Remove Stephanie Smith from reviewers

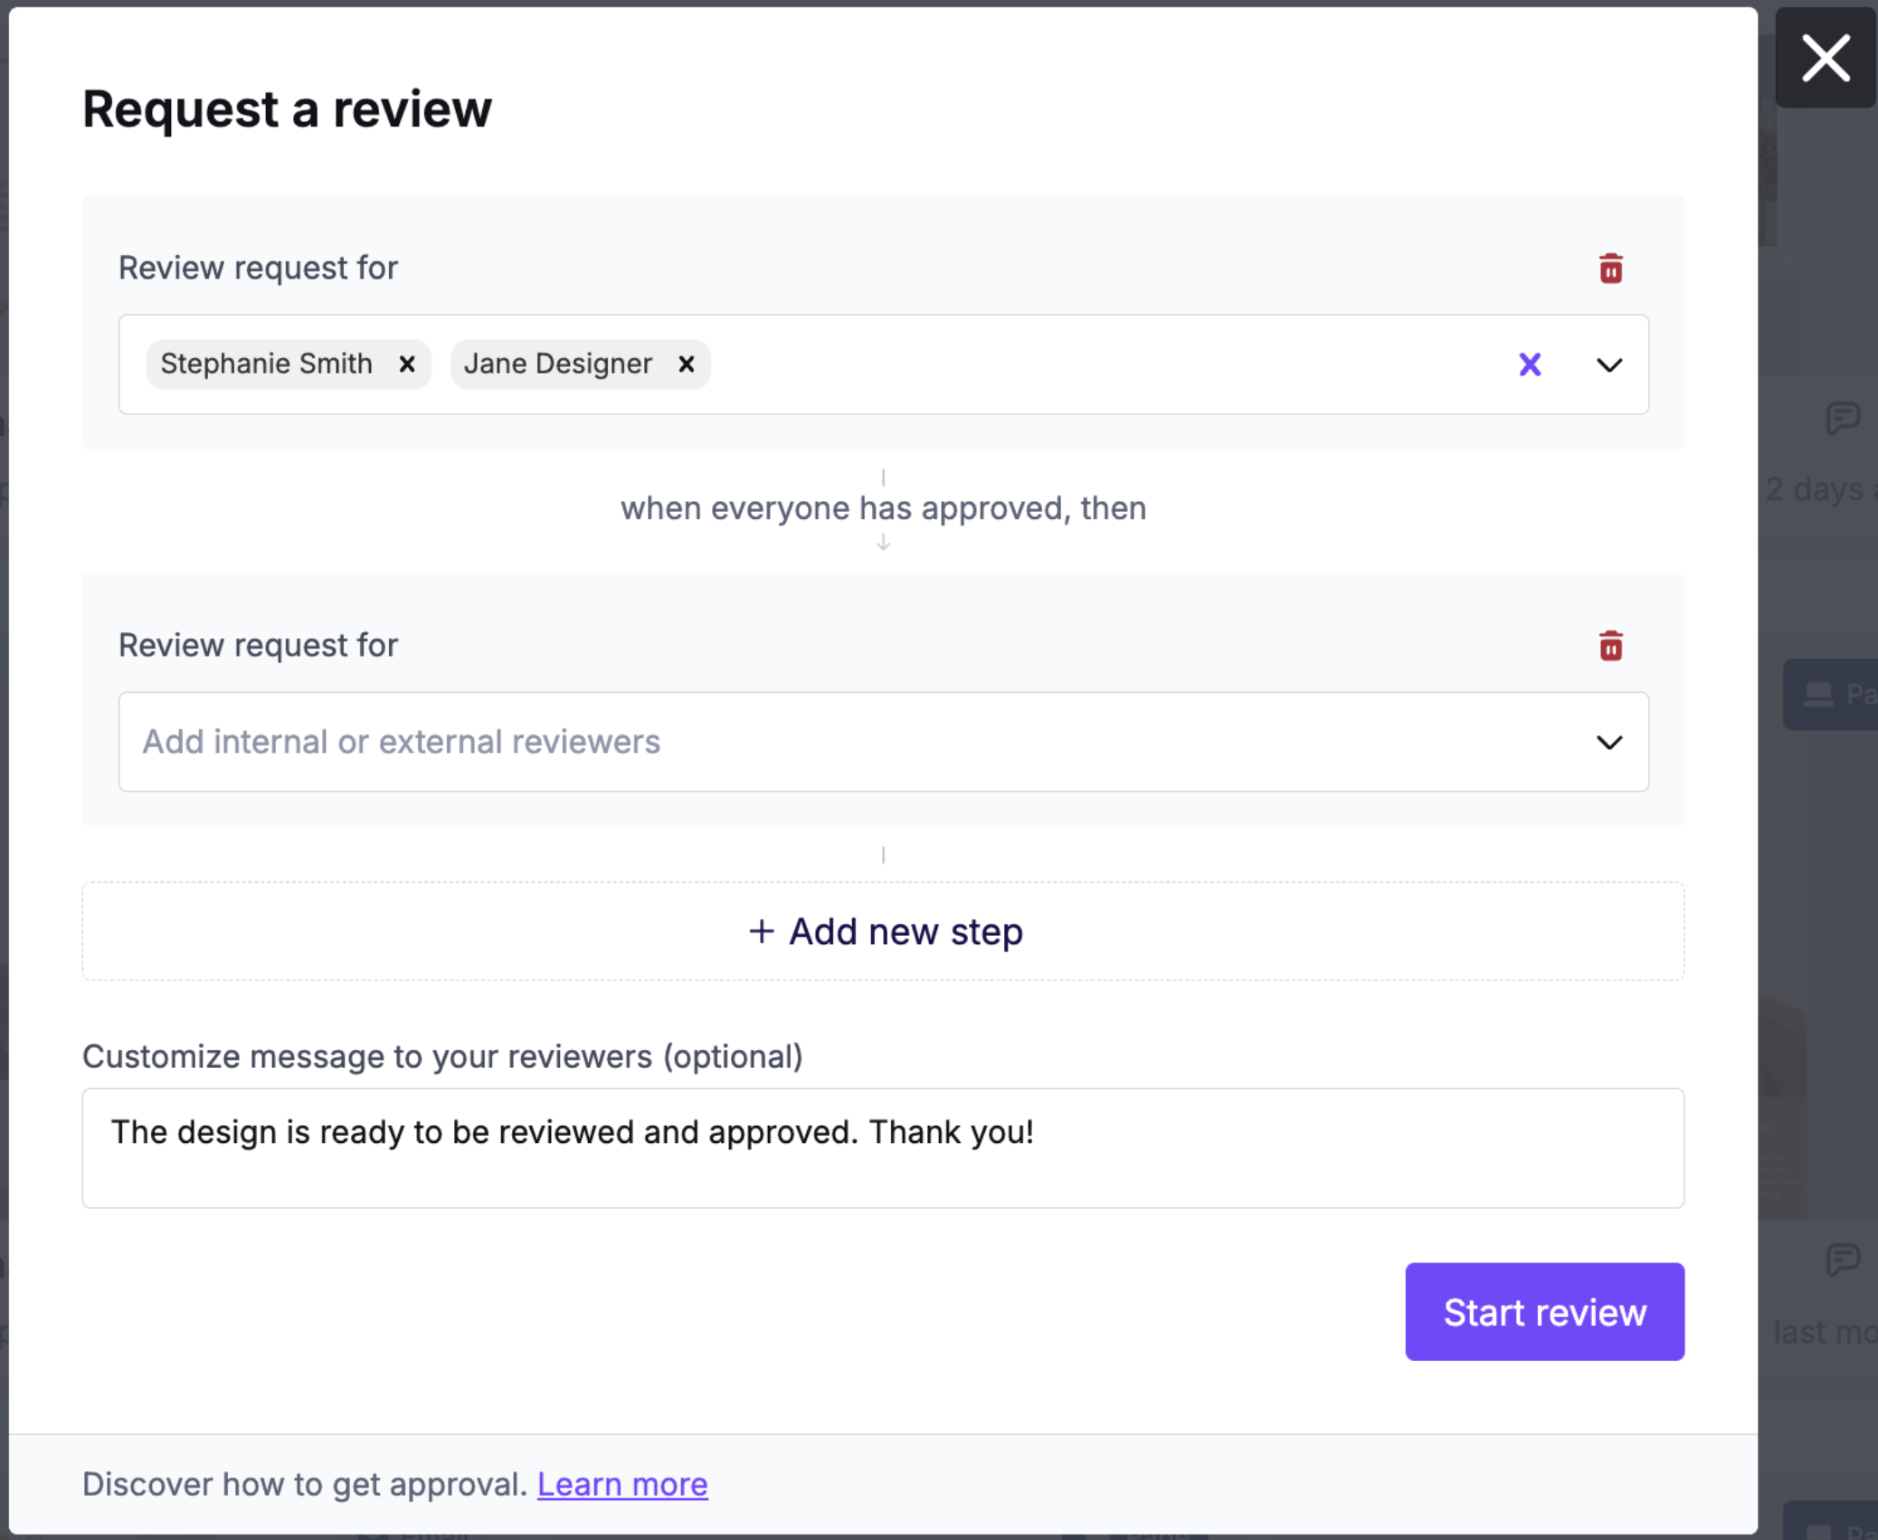pos(407,364)
